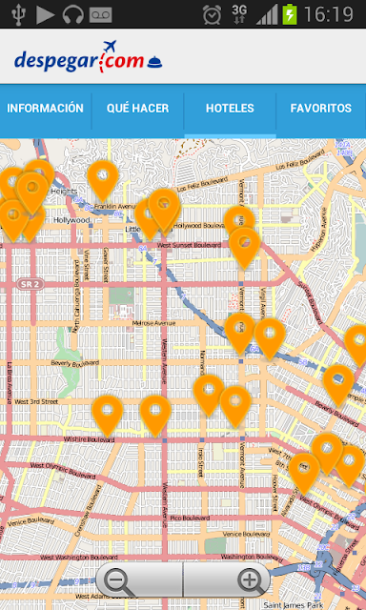Tap hotel pin above Wilshire Boulevard near Crenshaw
This screenshot has height=610, width=366.
click(x=108, y=416)
